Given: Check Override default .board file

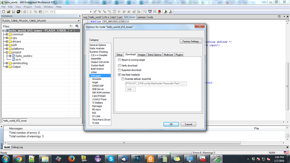Looking at the screenshot, I should click(x=123, y=79).
